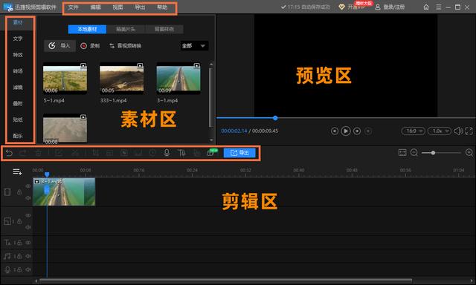
Task: Open the 视图 menu
Action: [x=118, y=7]
